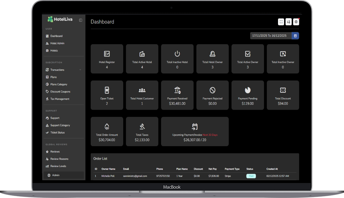The width and height of the screenshot is (344, 198).
Task: Click the Paid status badge
Action: [251, 176]
